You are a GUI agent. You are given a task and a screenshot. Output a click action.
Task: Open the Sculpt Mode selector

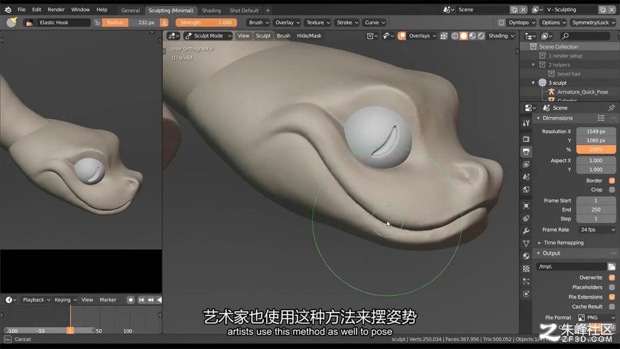click(208, 36)
